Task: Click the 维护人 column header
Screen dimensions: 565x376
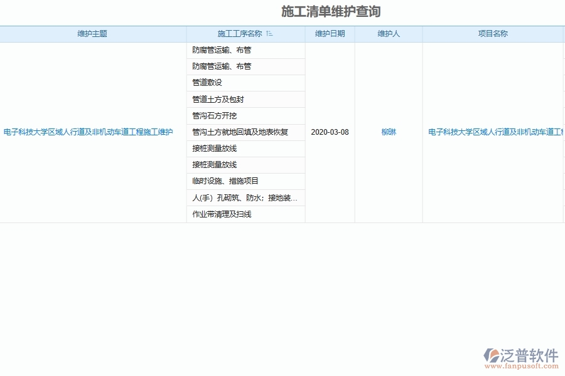Action: click(390, 34)
